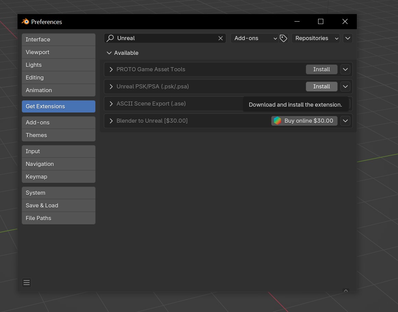Image resolution: width=398 pixels, height=312 pixels.
Task: Open the File Paths tab
Action: point(59,218)
